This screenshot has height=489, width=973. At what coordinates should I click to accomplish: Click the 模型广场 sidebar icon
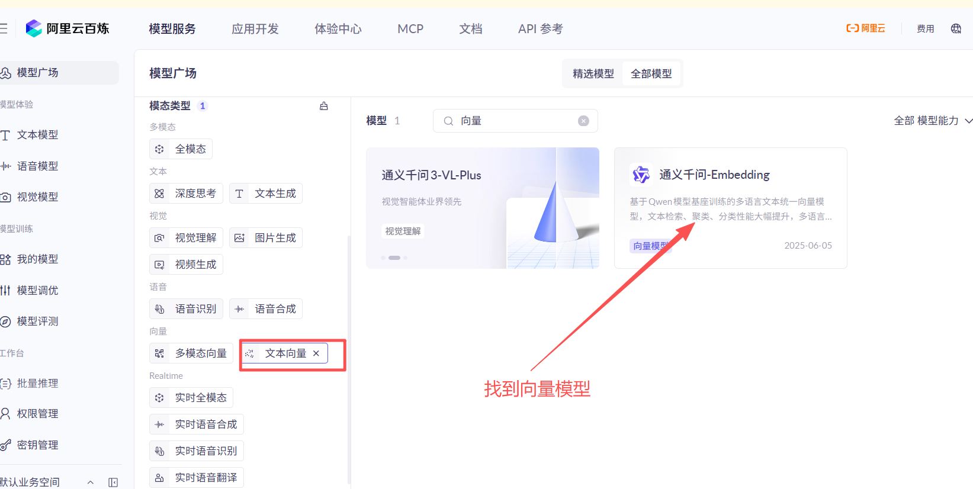[x=5, y=73]
